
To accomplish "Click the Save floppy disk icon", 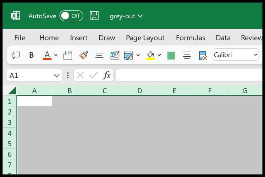I will [x=94, y=16].
